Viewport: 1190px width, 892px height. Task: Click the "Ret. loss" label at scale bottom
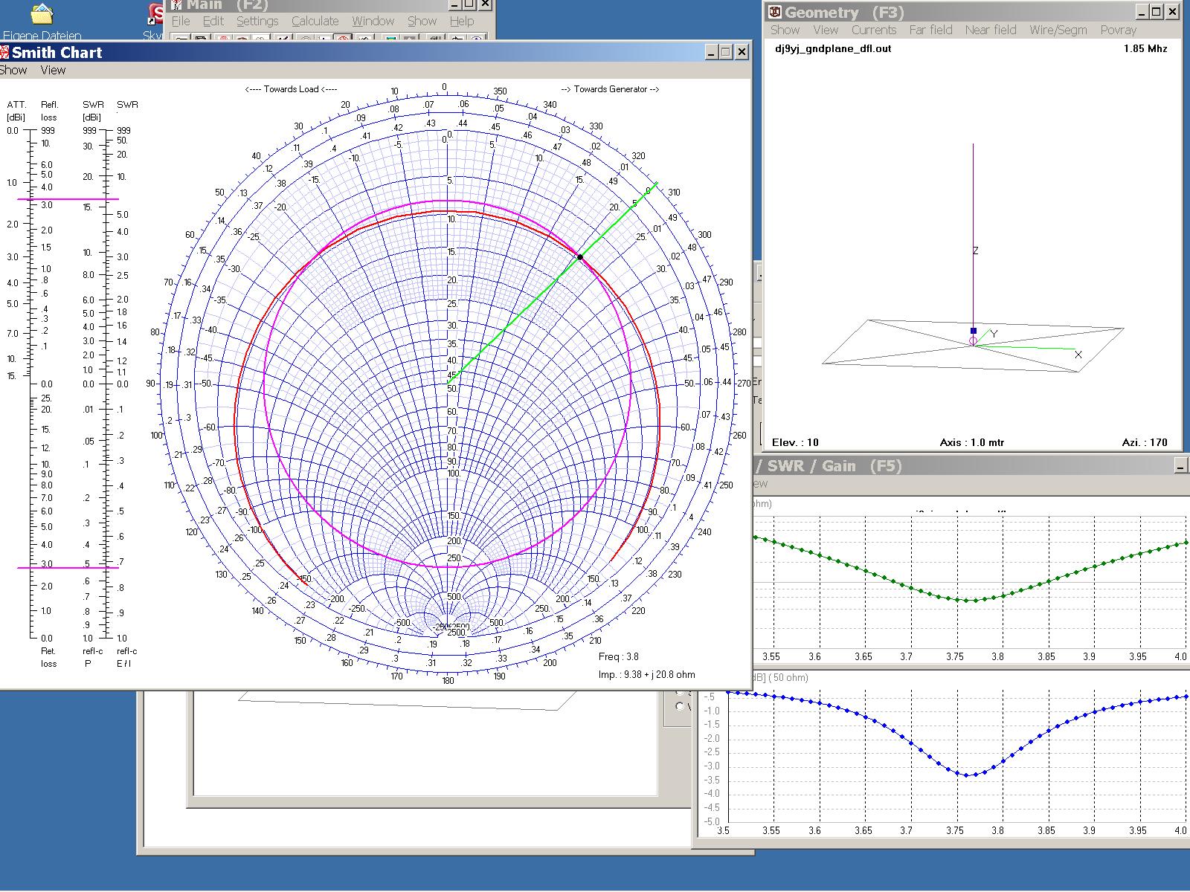(48, 657)
